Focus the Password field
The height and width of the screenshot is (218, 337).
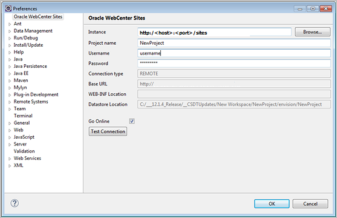coord(234,63)
